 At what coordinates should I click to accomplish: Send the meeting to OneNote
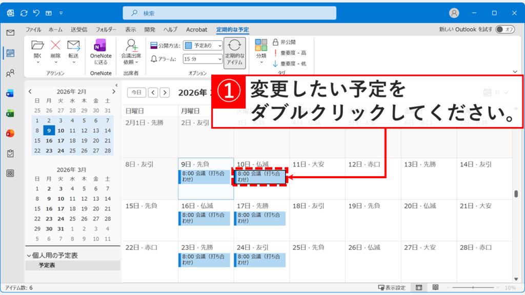pyautogui.click(x=100, y=51)
